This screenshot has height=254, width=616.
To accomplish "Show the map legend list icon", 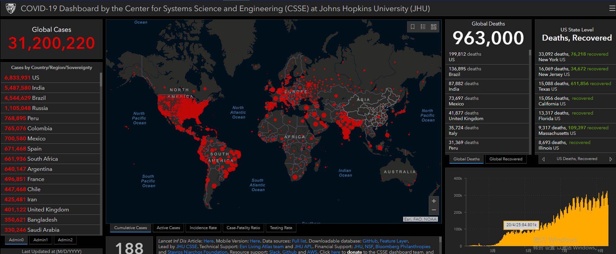I will (x=423, y=27).
